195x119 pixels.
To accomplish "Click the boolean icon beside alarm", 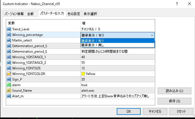I will (x=9, y=85).
